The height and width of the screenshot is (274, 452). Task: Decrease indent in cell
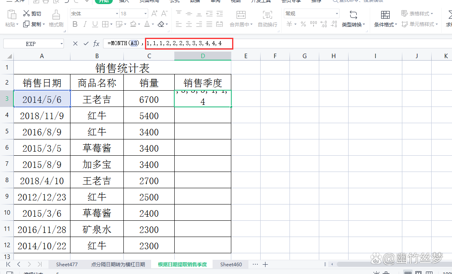[x=209, y=13]
